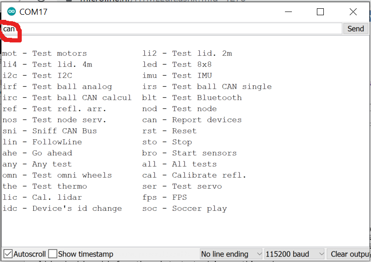This screenshot has height=262, width=371.
Task: Click the 'blt - Test Bluetooth' output line
Action: click(x=192, y=98)
